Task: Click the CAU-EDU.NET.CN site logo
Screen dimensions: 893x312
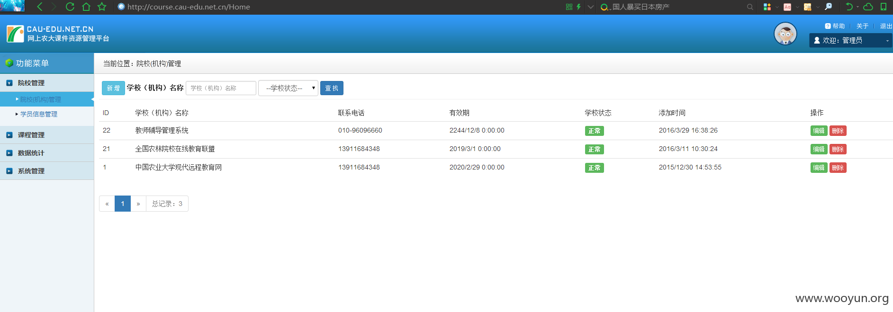Action: 58,34
